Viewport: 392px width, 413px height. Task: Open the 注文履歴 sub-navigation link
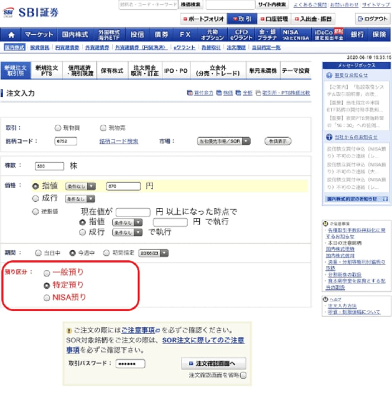pyautogui.click(x=236, y=48)
